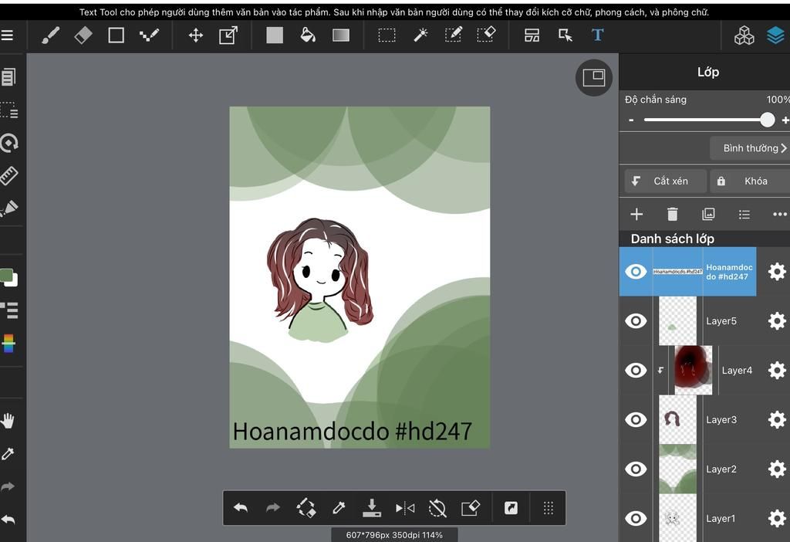Select the Brush tool

(50, 36)
